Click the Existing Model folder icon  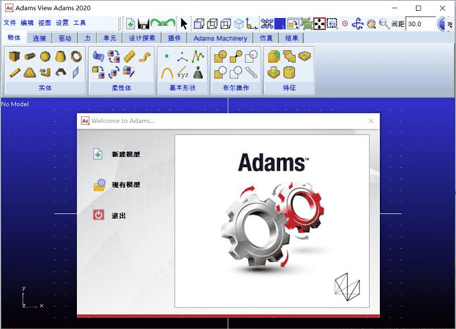(x=99, y=185)
